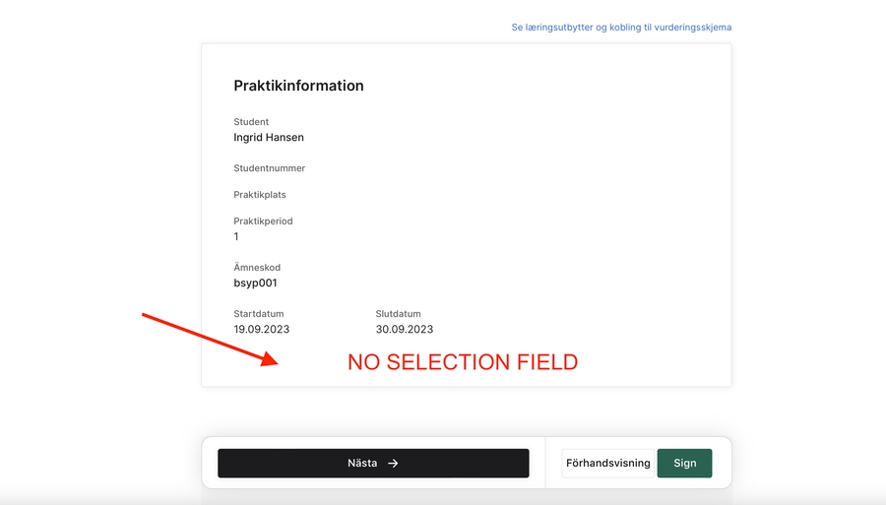Open the Förhandsvisning preview
Screen dimensions: 886x505
coord(608,463)
